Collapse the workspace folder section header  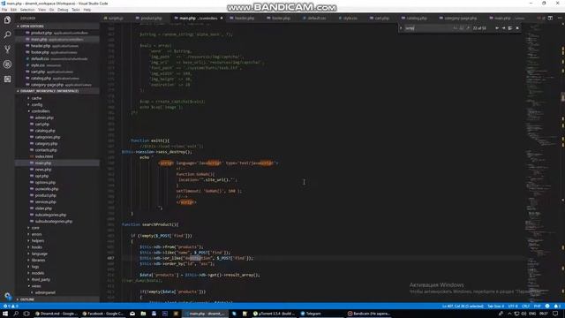57,91
